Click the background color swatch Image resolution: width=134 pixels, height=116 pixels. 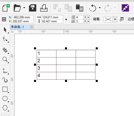point(108,19)
